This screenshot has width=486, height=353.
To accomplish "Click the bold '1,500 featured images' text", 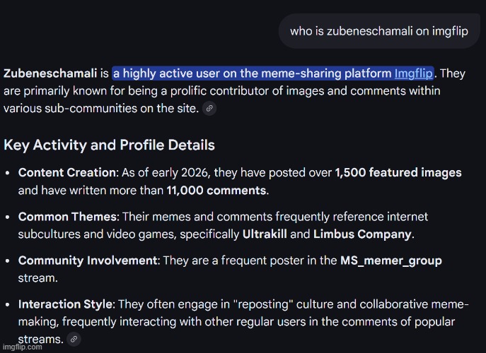I will 398,172.
